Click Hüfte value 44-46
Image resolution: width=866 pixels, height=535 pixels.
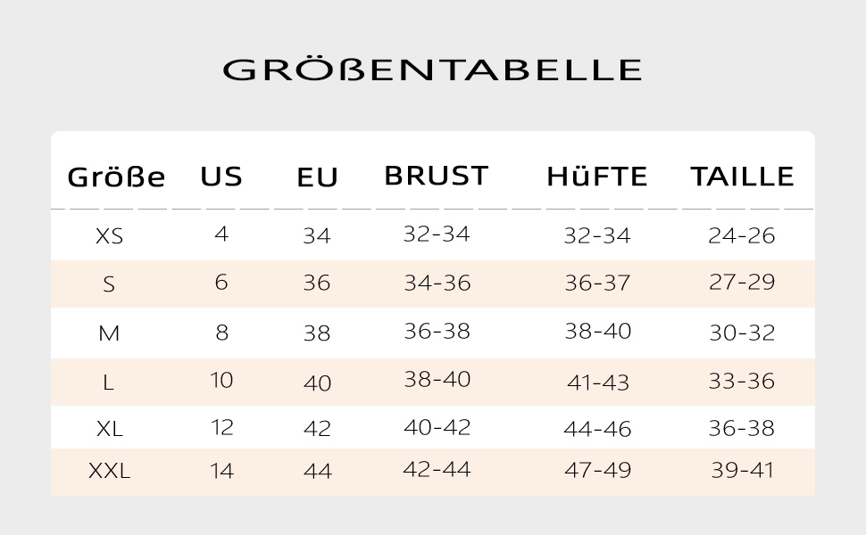597,429
